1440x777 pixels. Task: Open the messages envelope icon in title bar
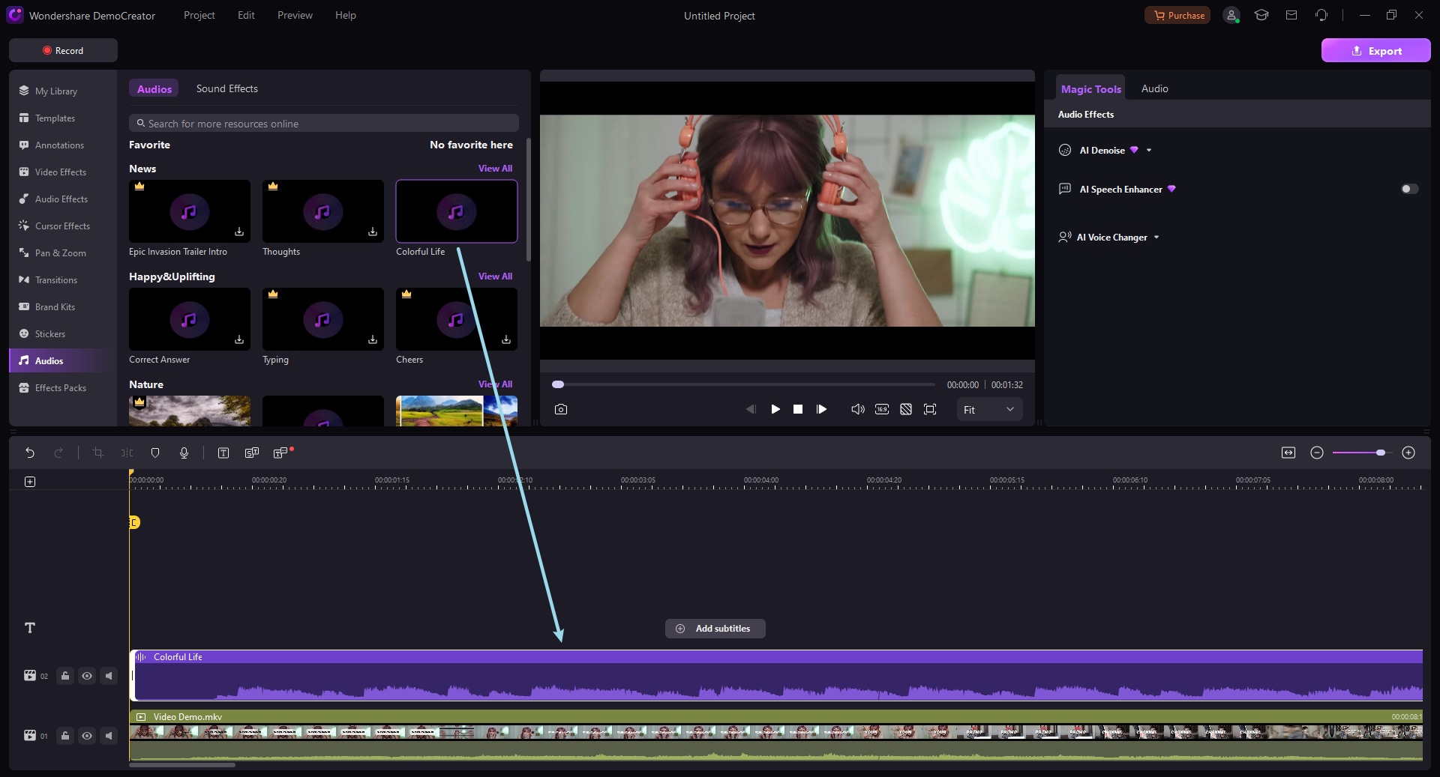[x=1291, y=15]
